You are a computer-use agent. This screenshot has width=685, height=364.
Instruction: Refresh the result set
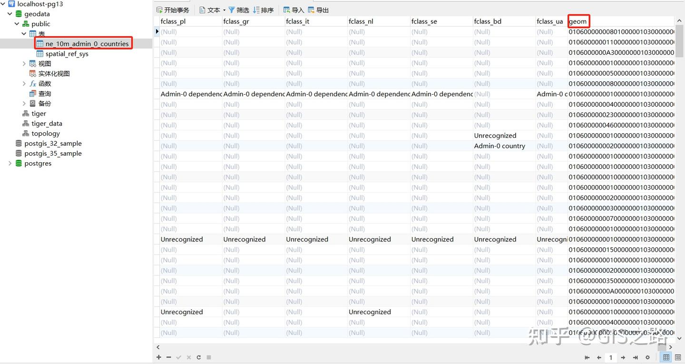click(x=198, y=357)
